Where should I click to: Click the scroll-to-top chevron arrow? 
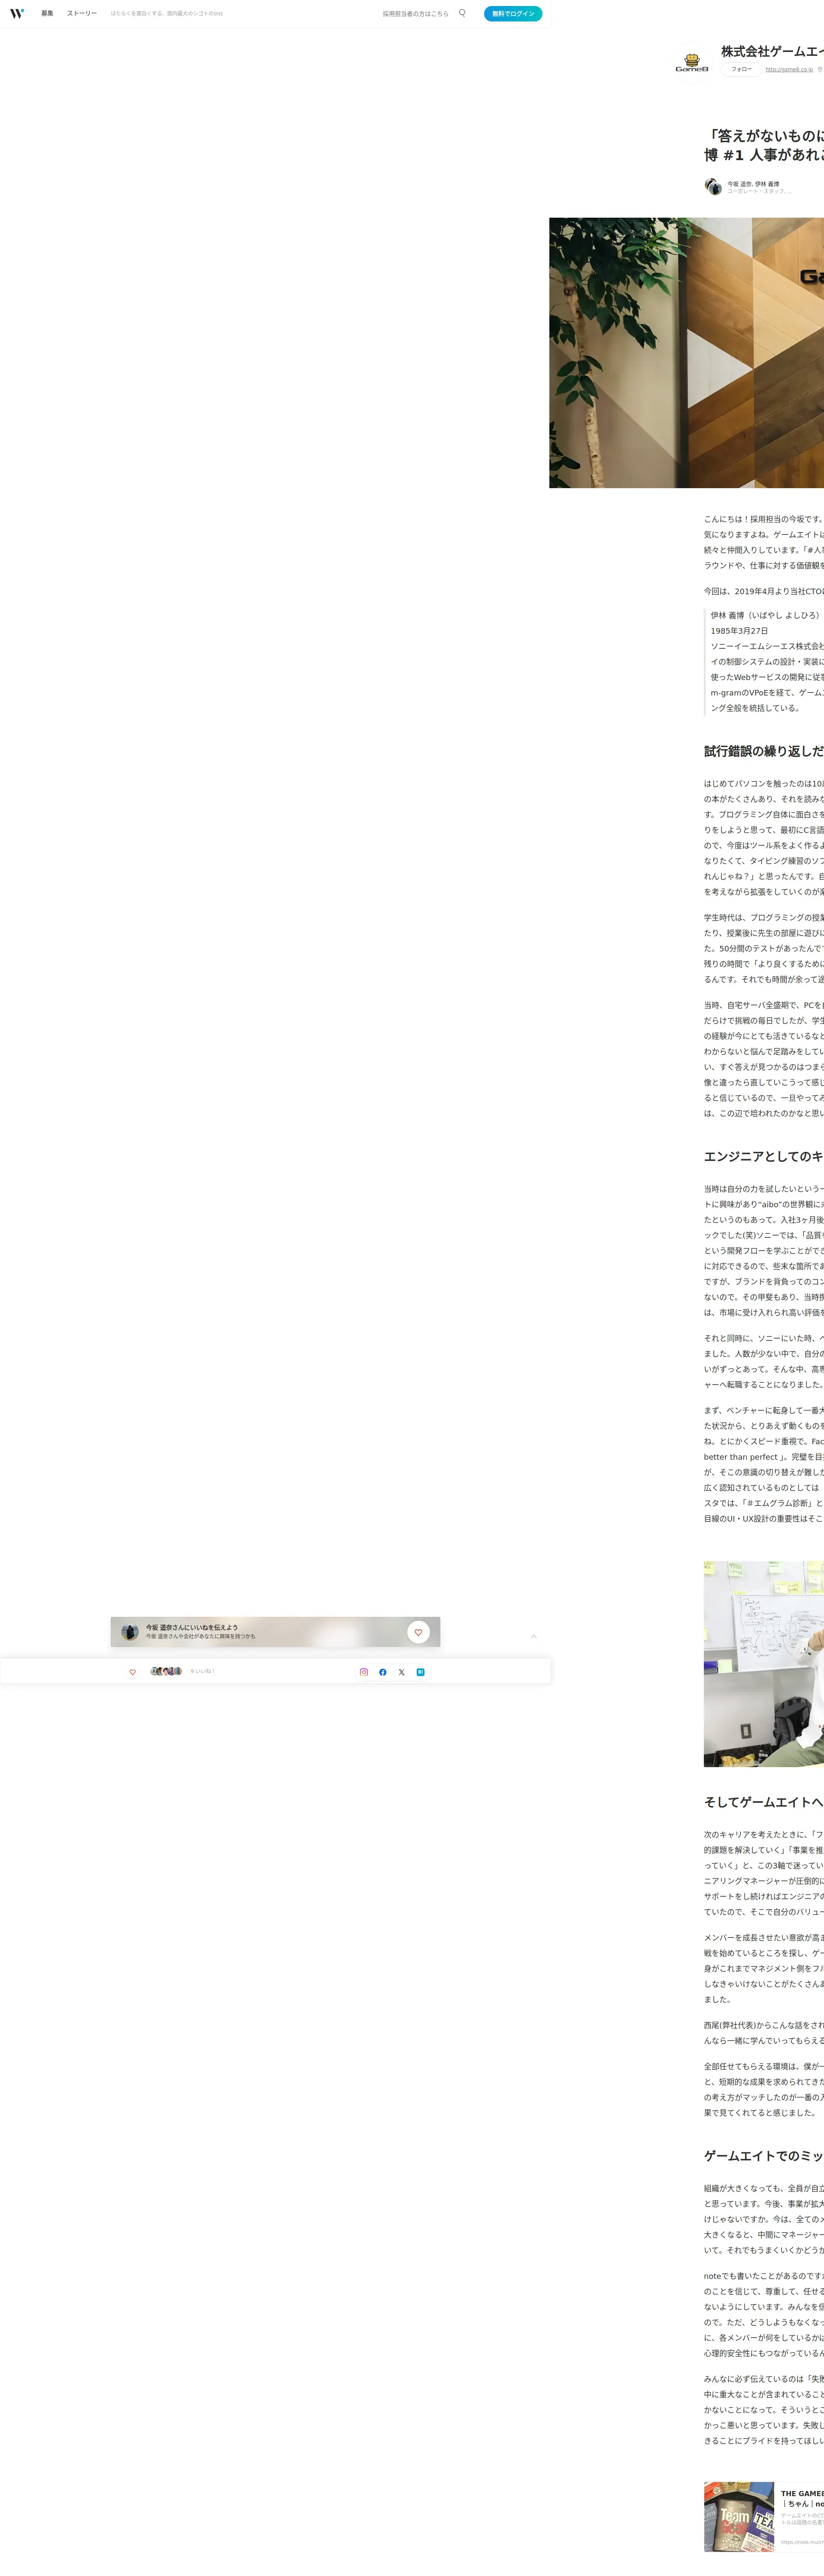pyautogui.click(x=533, y=1637)
